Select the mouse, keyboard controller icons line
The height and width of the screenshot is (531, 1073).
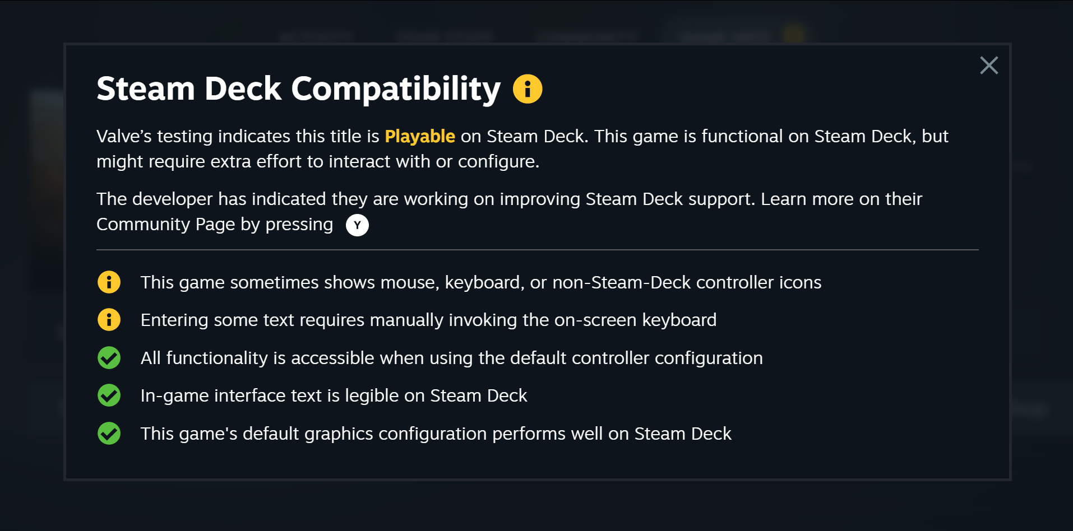point(480,282)
